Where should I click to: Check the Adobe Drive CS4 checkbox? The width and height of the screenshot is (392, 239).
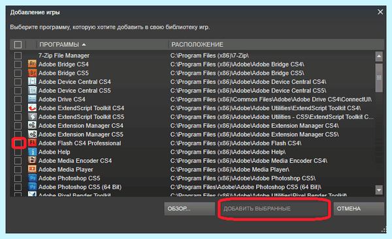(18, 99)
